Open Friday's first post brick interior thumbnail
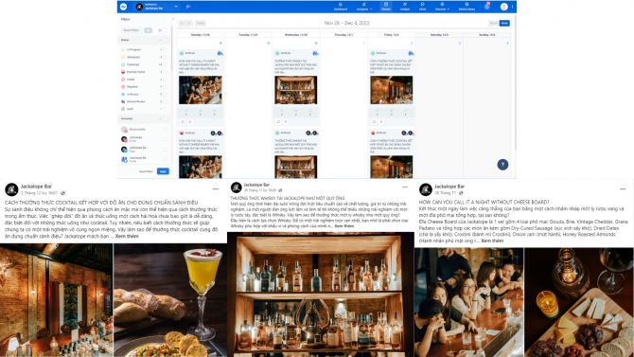This screenshot has width=634, height=357. [x=392, y=90]
